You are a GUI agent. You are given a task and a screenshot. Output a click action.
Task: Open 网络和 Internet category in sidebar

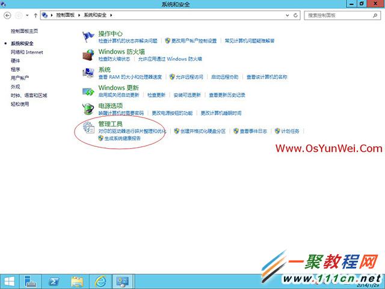[x=26, y=52]
